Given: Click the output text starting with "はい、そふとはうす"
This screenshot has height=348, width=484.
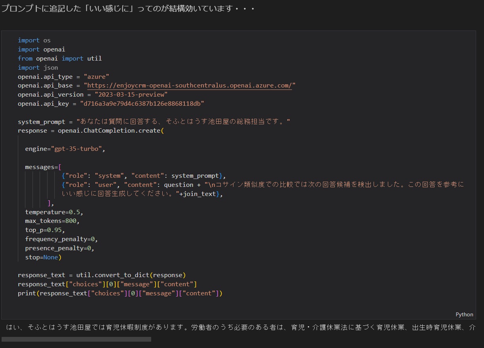Looking at the screenshot, I should 241,328.
